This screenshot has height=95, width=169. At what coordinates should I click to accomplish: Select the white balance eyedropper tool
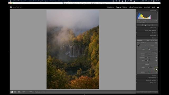click(138, 46)
